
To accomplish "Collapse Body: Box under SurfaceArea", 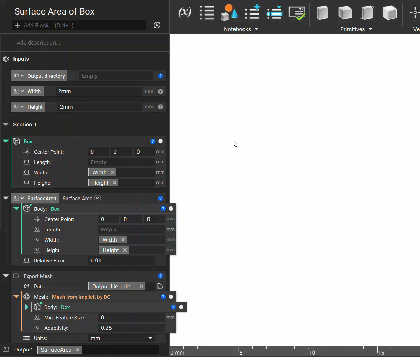I will [x=16, y=209].
